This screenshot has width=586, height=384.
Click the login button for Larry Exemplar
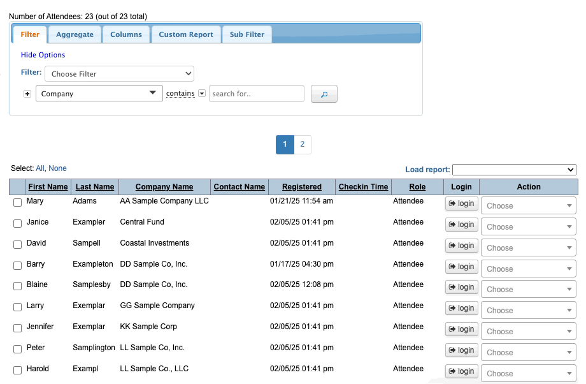pyautogui.click(x=462, y=307)
